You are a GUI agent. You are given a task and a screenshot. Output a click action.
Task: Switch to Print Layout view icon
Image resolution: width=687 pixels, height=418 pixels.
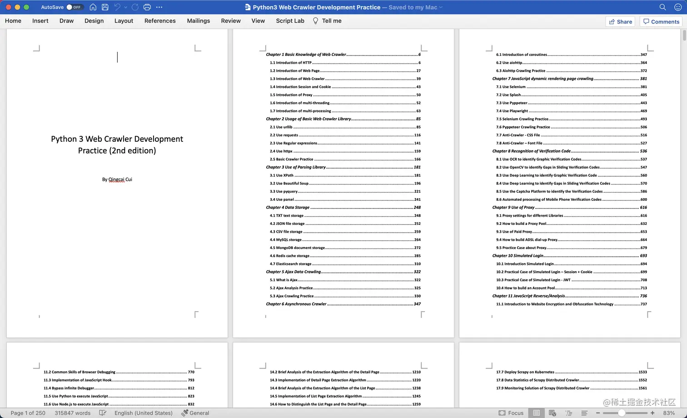click(x=537, y=413)
